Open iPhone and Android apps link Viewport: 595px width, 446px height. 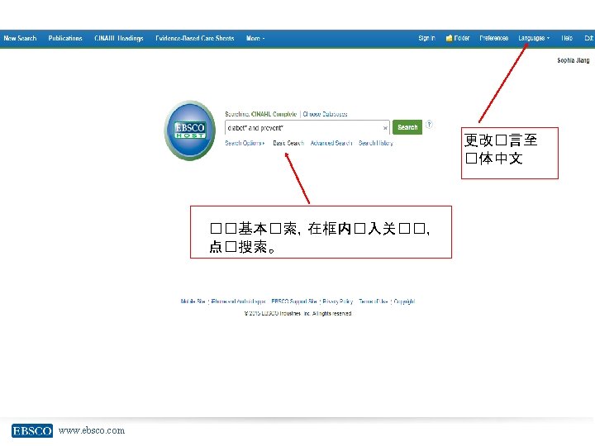238,301
